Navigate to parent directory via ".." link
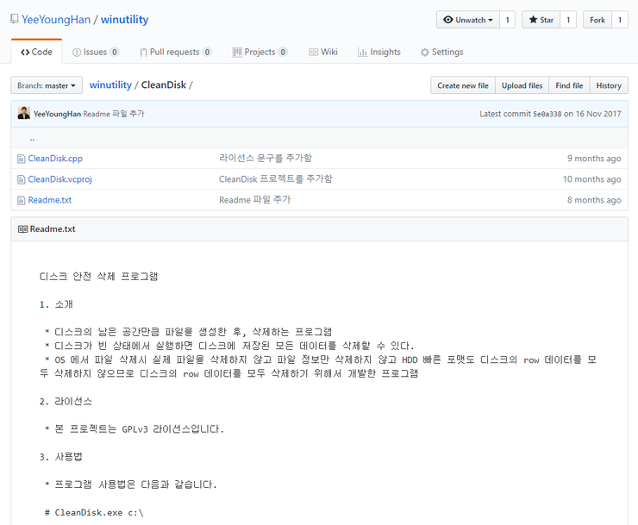Screen dimensions: 638x525 coord(32,138)
